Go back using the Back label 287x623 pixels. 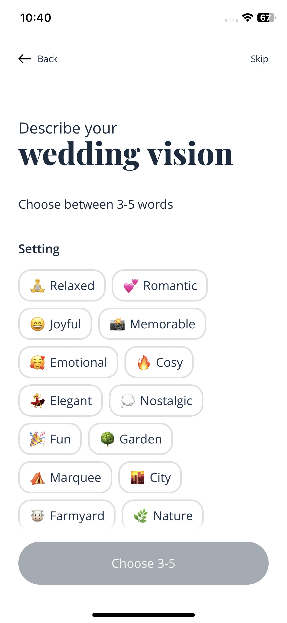[47, 59]
